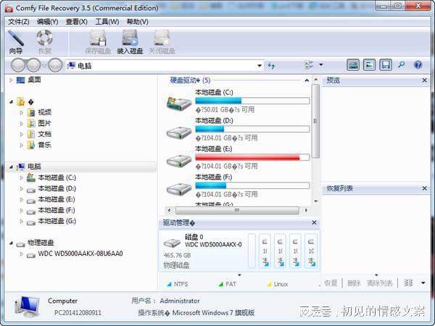Click the view mode list icon
This screenshot has height=326, width=435.
tap(309, 65)
